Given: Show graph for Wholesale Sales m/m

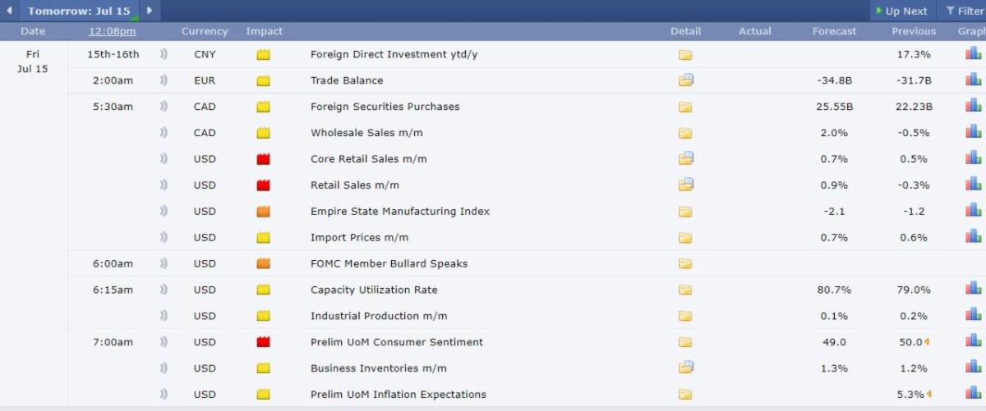Looking at the screenshot, I should 974,132.
